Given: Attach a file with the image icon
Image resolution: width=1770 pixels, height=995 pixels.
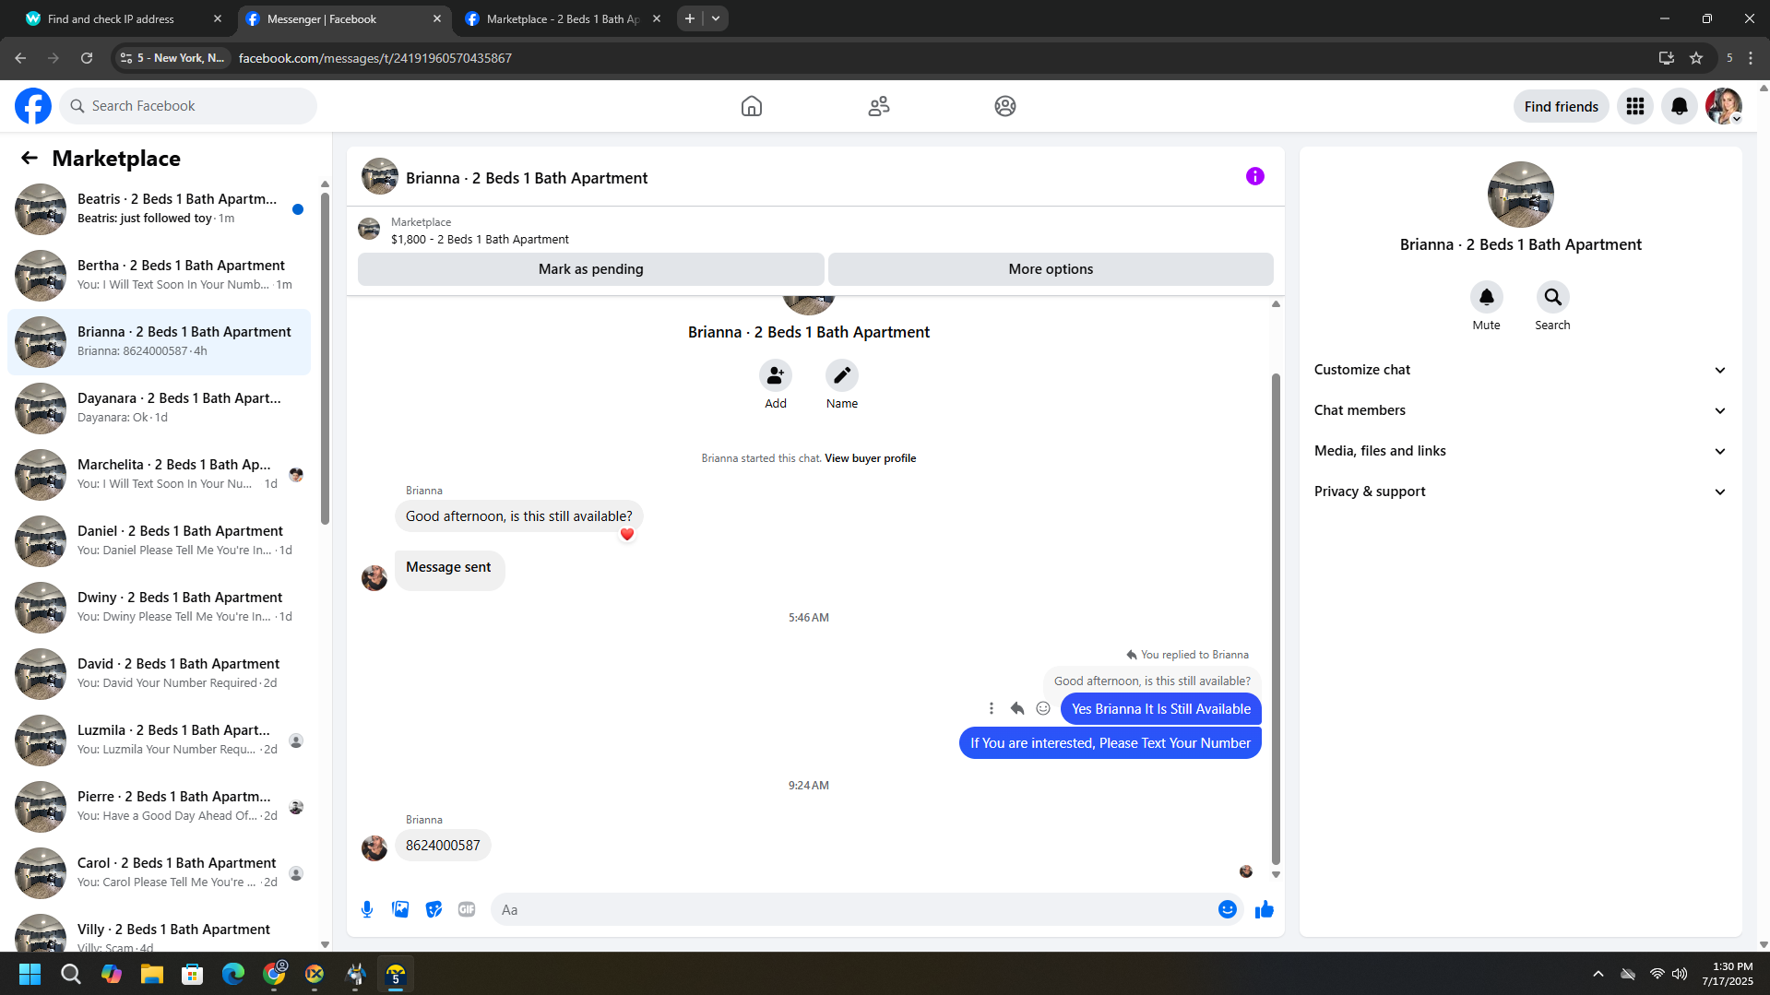Looking at the screenshot, I should [400, 909].
